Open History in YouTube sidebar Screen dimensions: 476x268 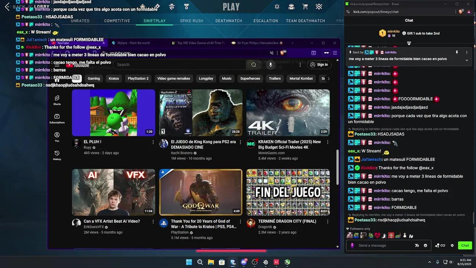point(57,155)
